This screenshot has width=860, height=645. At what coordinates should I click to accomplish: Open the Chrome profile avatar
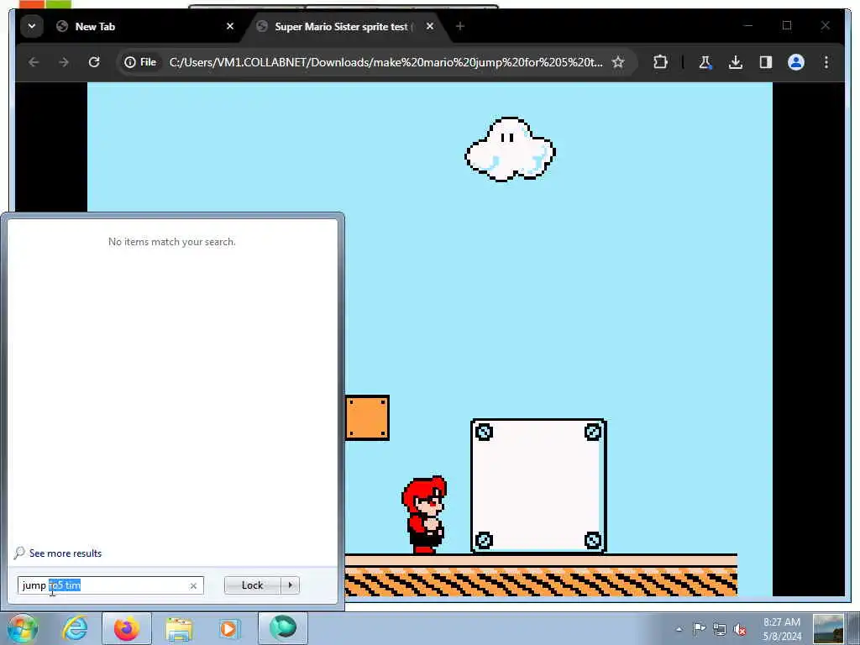(x=796, y=62)
